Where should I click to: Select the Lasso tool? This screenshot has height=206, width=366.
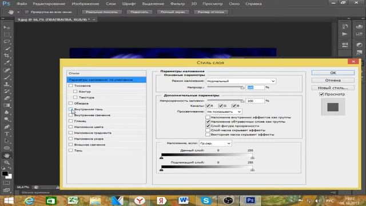tap(6, 42)
